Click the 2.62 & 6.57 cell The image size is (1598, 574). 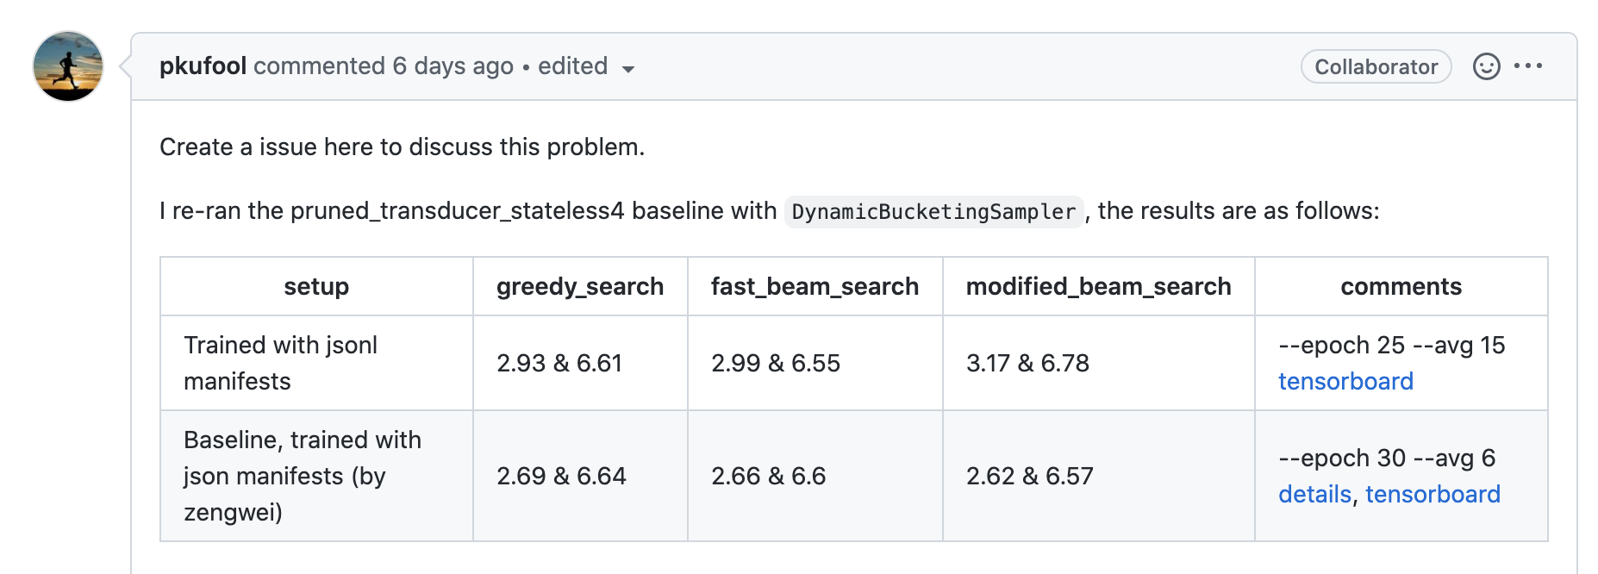1029,476
